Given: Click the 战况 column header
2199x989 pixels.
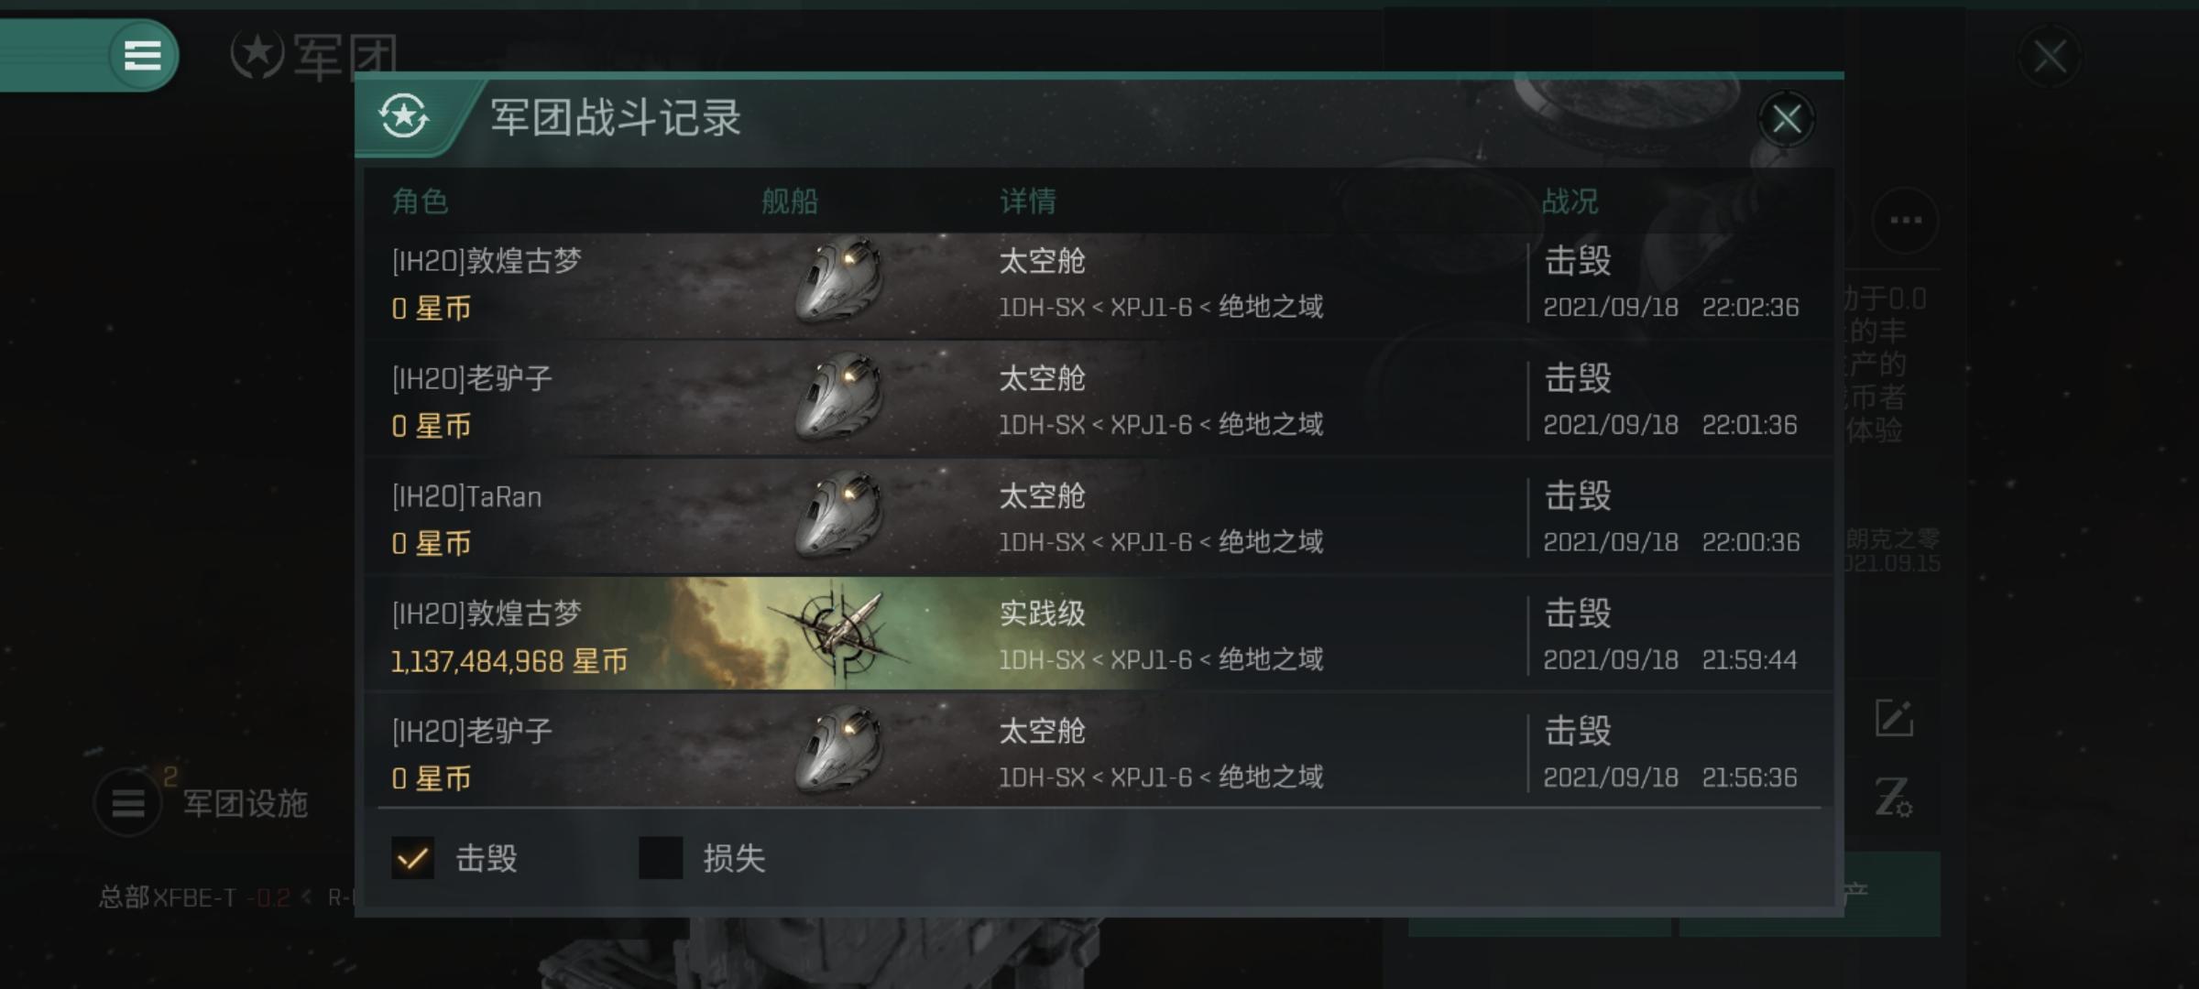Looking at the screenshot, I should 1570,201.
